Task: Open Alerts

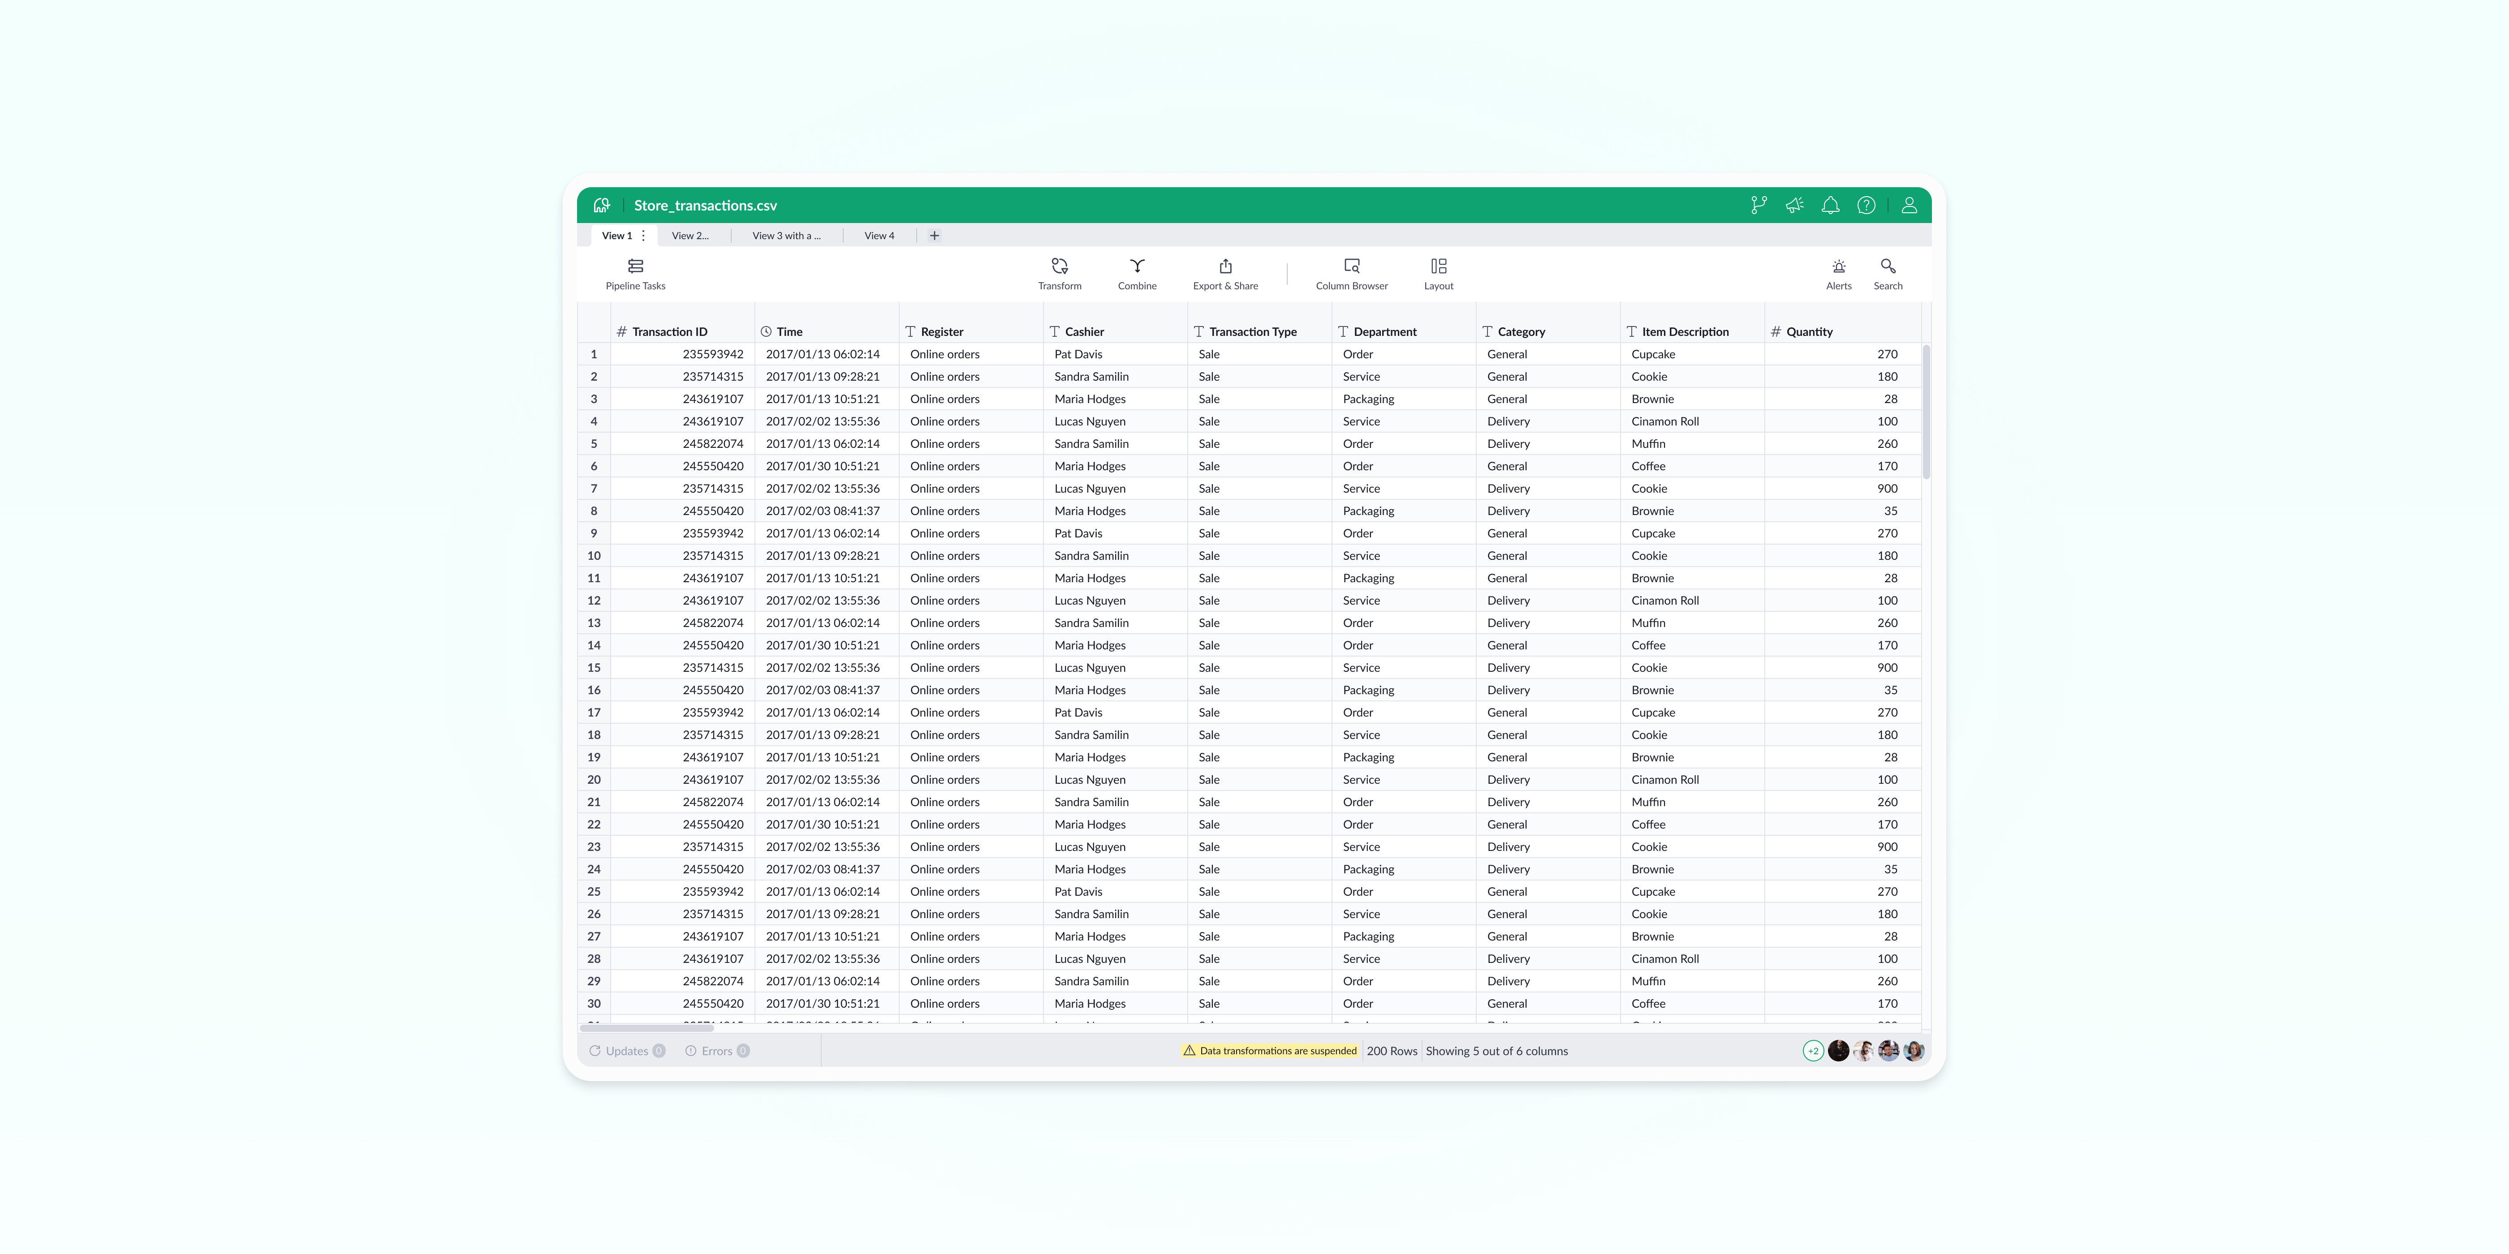Action: 1839,275
